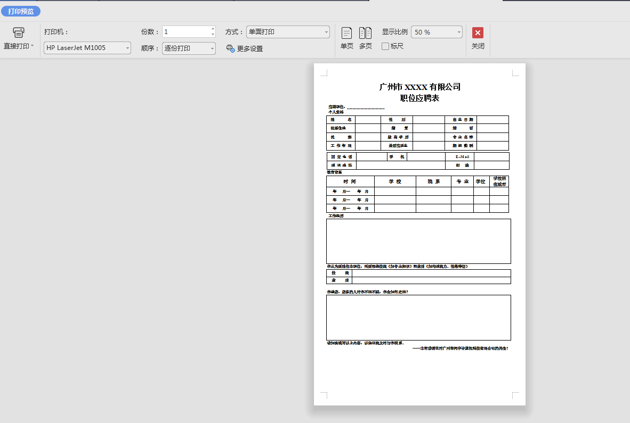Viewport: 630px width, 423px height.
Task: Click the 份数 down stepper arrow
Action: click(212, 35)
